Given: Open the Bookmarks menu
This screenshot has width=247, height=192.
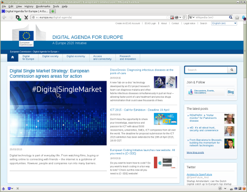Looking at the screenshot, I should point(43,6).
